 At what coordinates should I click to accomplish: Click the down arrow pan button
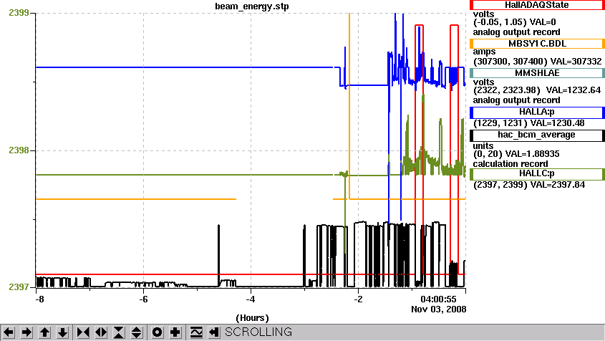(x=63, y=332)
